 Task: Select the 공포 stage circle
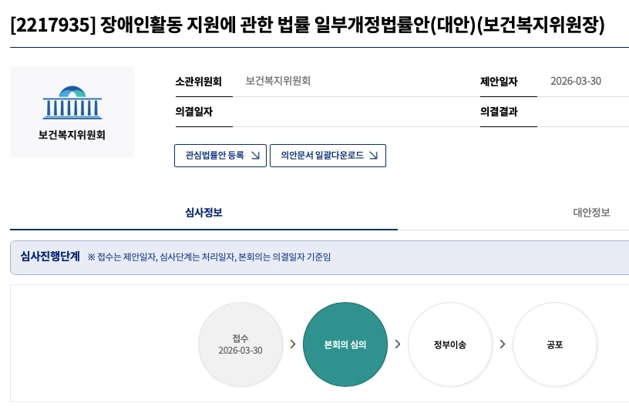[x=555, y=344]
